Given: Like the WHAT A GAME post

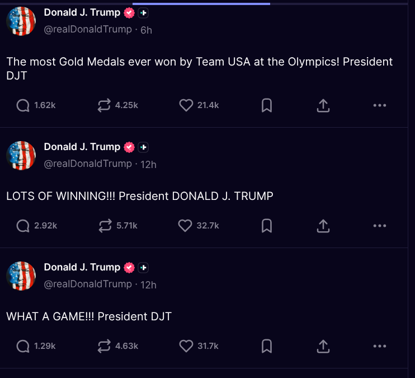Looking at the screenshot, I should [x=186, y=346].
